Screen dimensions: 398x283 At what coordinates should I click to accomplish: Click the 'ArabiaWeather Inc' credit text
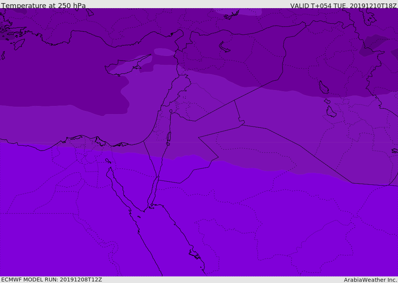click(x=370, y=280)
